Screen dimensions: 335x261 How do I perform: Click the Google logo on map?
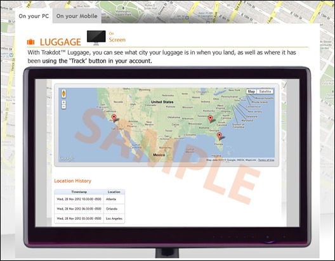[x=67, y=158]
